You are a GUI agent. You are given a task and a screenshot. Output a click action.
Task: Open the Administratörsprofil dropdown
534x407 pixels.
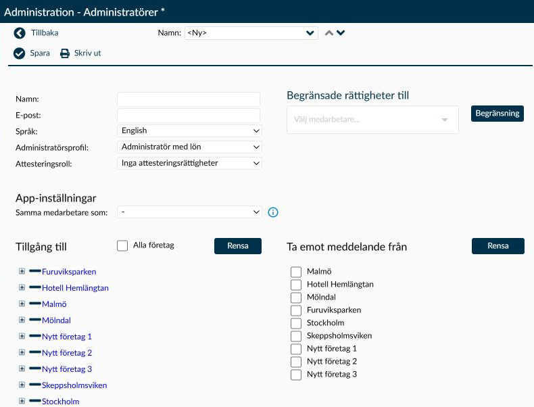pyautogui.click(x=189, y=147)
